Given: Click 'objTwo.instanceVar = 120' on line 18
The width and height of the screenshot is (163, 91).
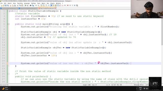Looking at the screenshot, I should tap(38, 56).
